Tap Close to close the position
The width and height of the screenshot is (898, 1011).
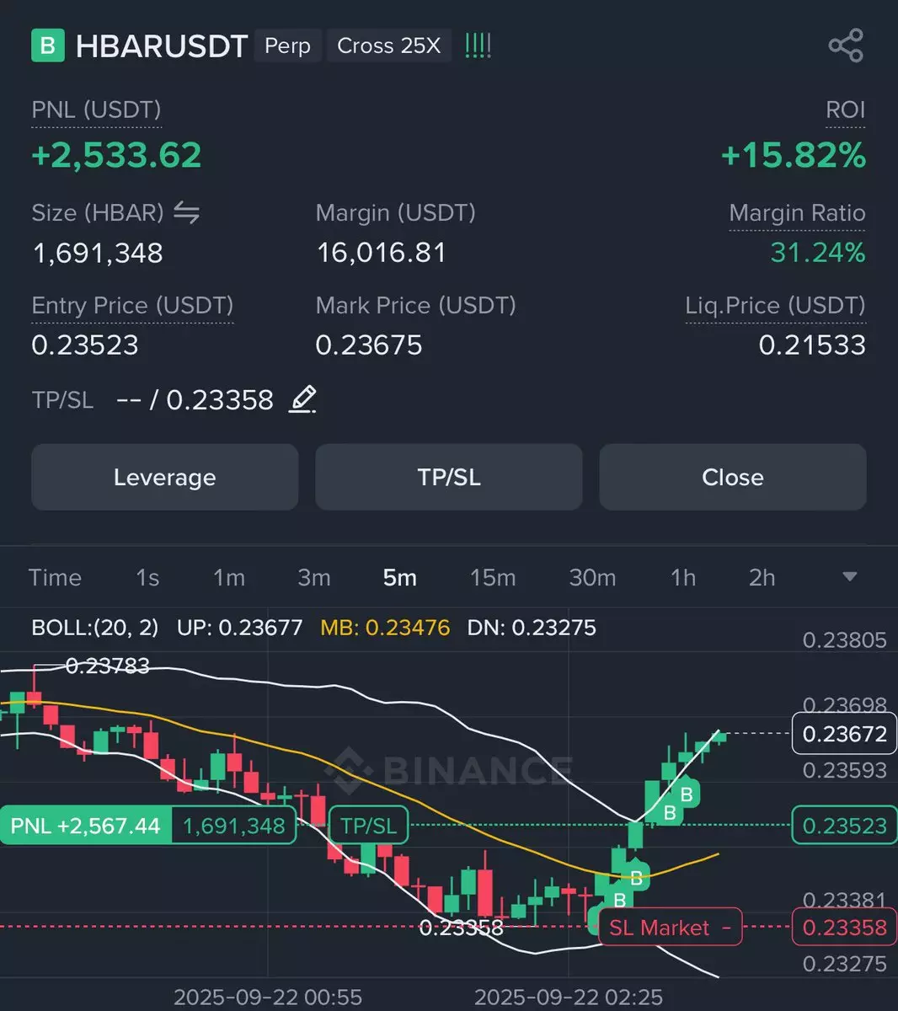tap(733, 477)
